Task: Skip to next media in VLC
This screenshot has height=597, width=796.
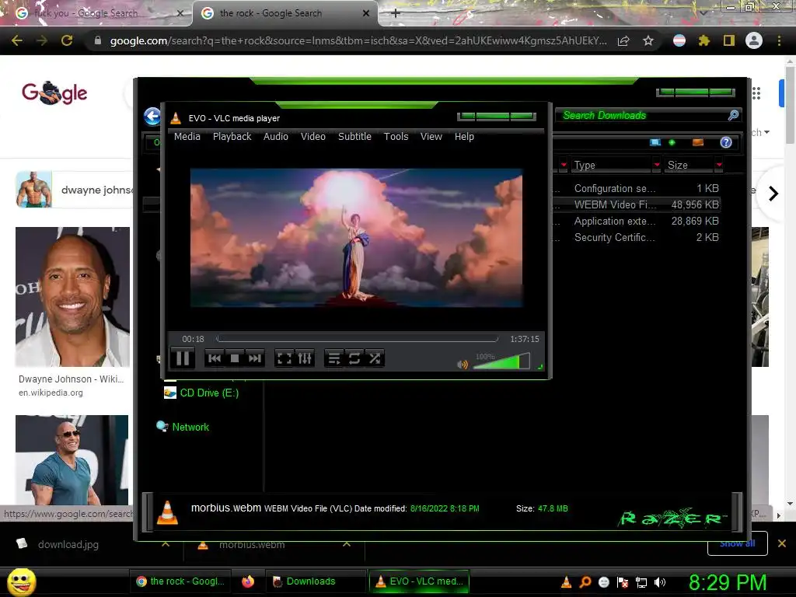Action: pyautogui.click(x=255, y=358)
